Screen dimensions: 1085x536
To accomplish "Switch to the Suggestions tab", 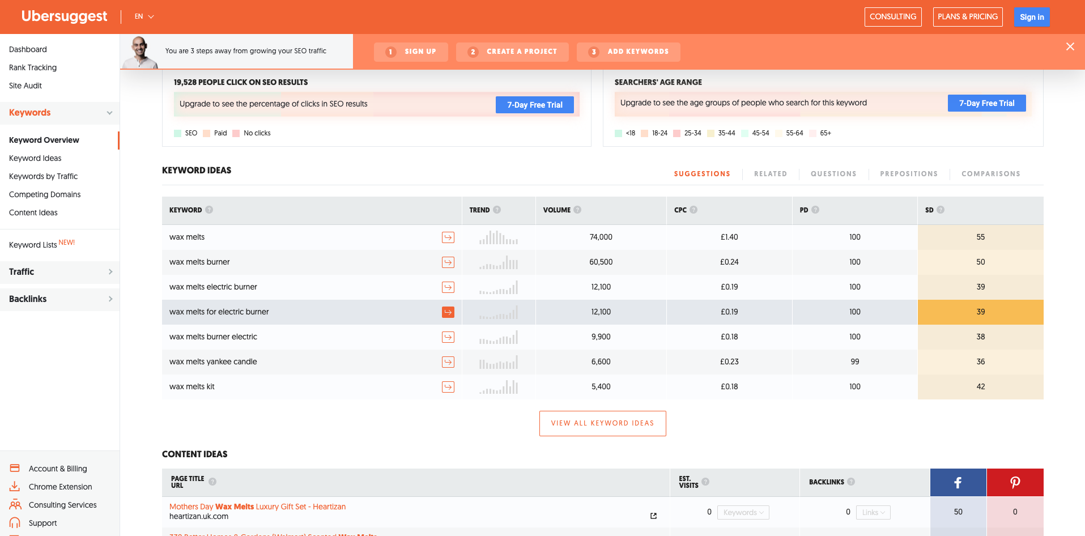I will point(702,174).
